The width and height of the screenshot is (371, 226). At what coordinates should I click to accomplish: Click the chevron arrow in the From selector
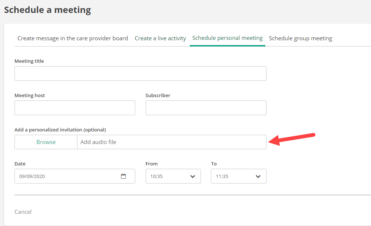[x=192, y=177]
